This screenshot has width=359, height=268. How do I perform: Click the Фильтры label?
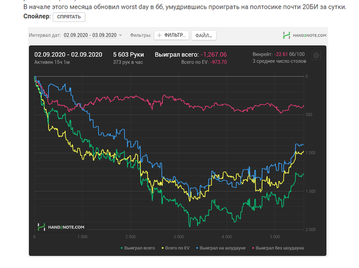tap(141, 35)
